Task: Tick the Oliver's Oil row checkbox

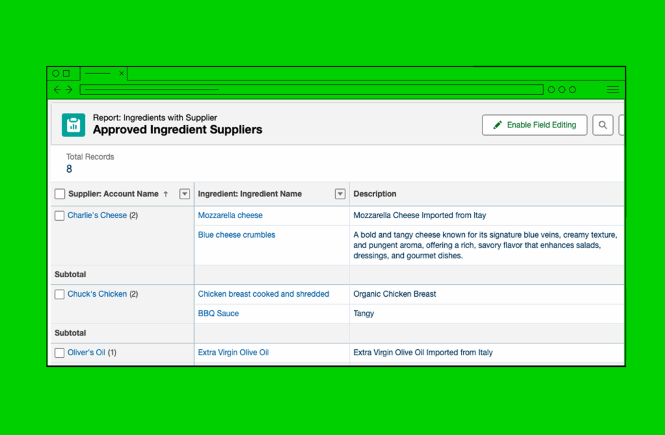Action: (60, 353)
